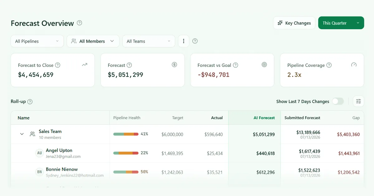Click target icon on Forecast vs Goal card
The image size is (374, 196).
[264, 65]
